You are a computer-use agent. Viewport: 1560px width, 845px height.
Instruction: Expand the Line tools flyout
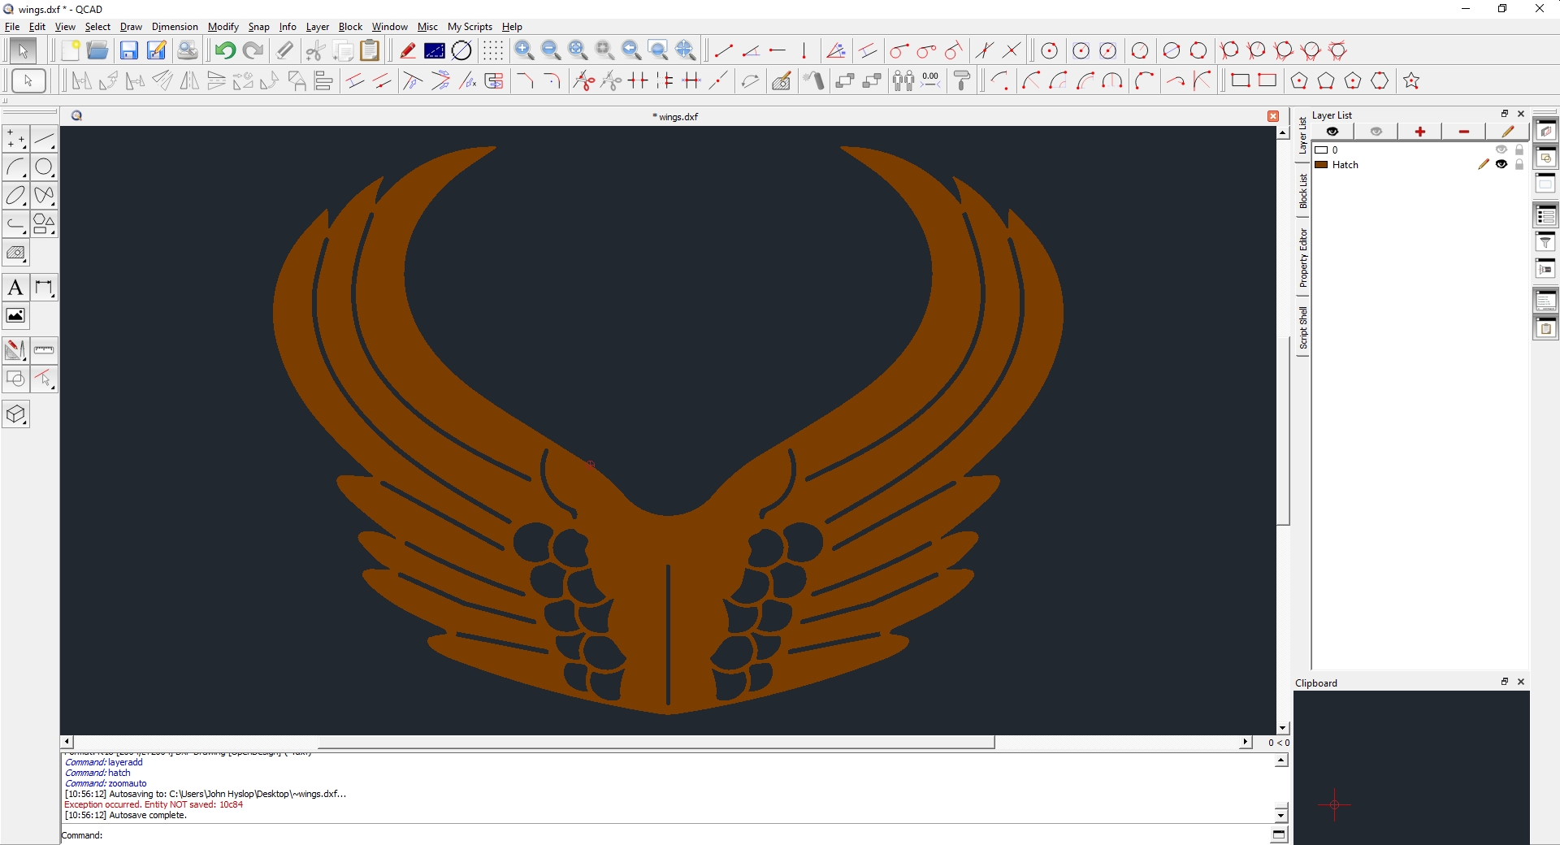[x=44, y=140]
